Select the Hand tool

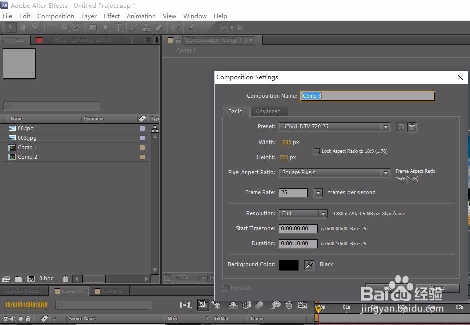click(23, 28)
